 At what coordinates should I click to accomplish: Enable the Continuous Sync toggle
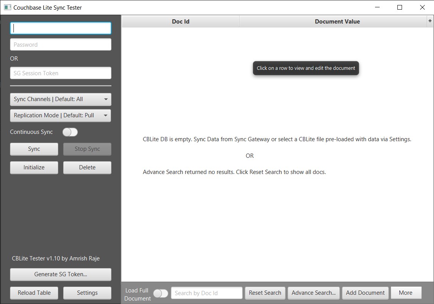pos(70,132)
